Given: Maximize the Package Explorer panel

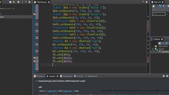Looking at the screenshot, I should (x=29, y=2).
